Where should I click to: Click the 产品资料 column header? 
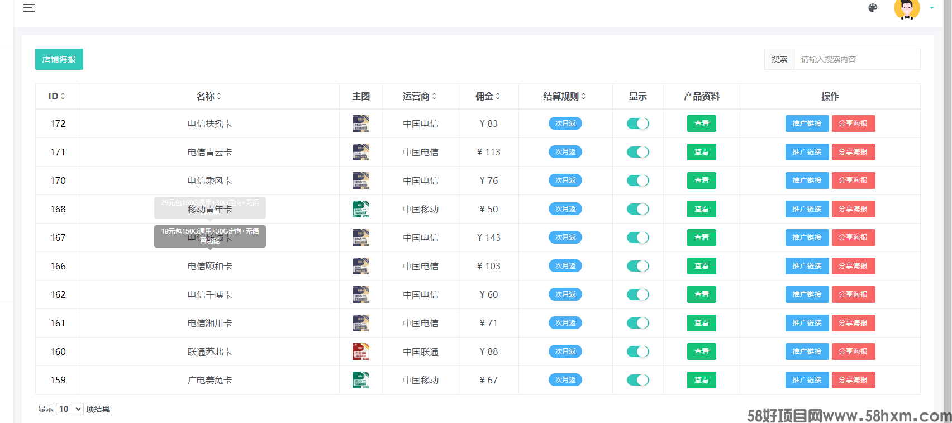click(702, 96)
